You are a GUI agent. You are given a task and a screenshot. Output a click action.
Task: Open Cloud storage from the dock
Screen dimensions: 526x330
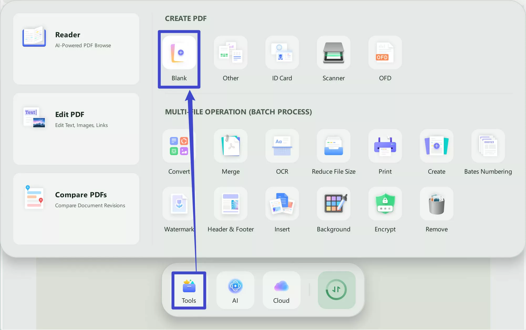(281, 290)
